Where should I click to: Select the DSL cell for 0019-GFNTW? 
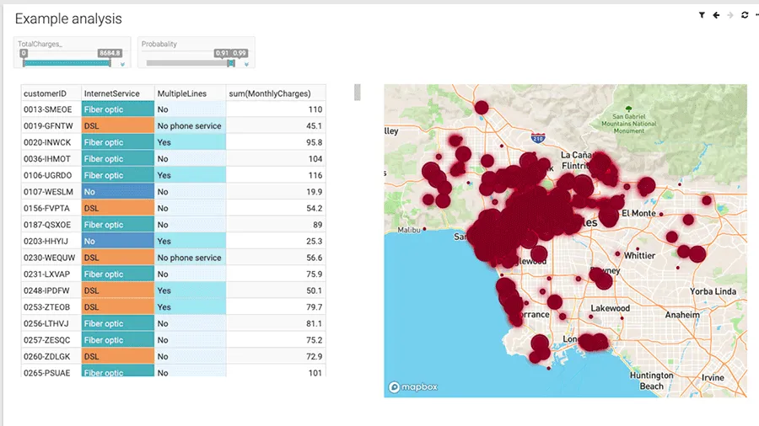point(117,126)
